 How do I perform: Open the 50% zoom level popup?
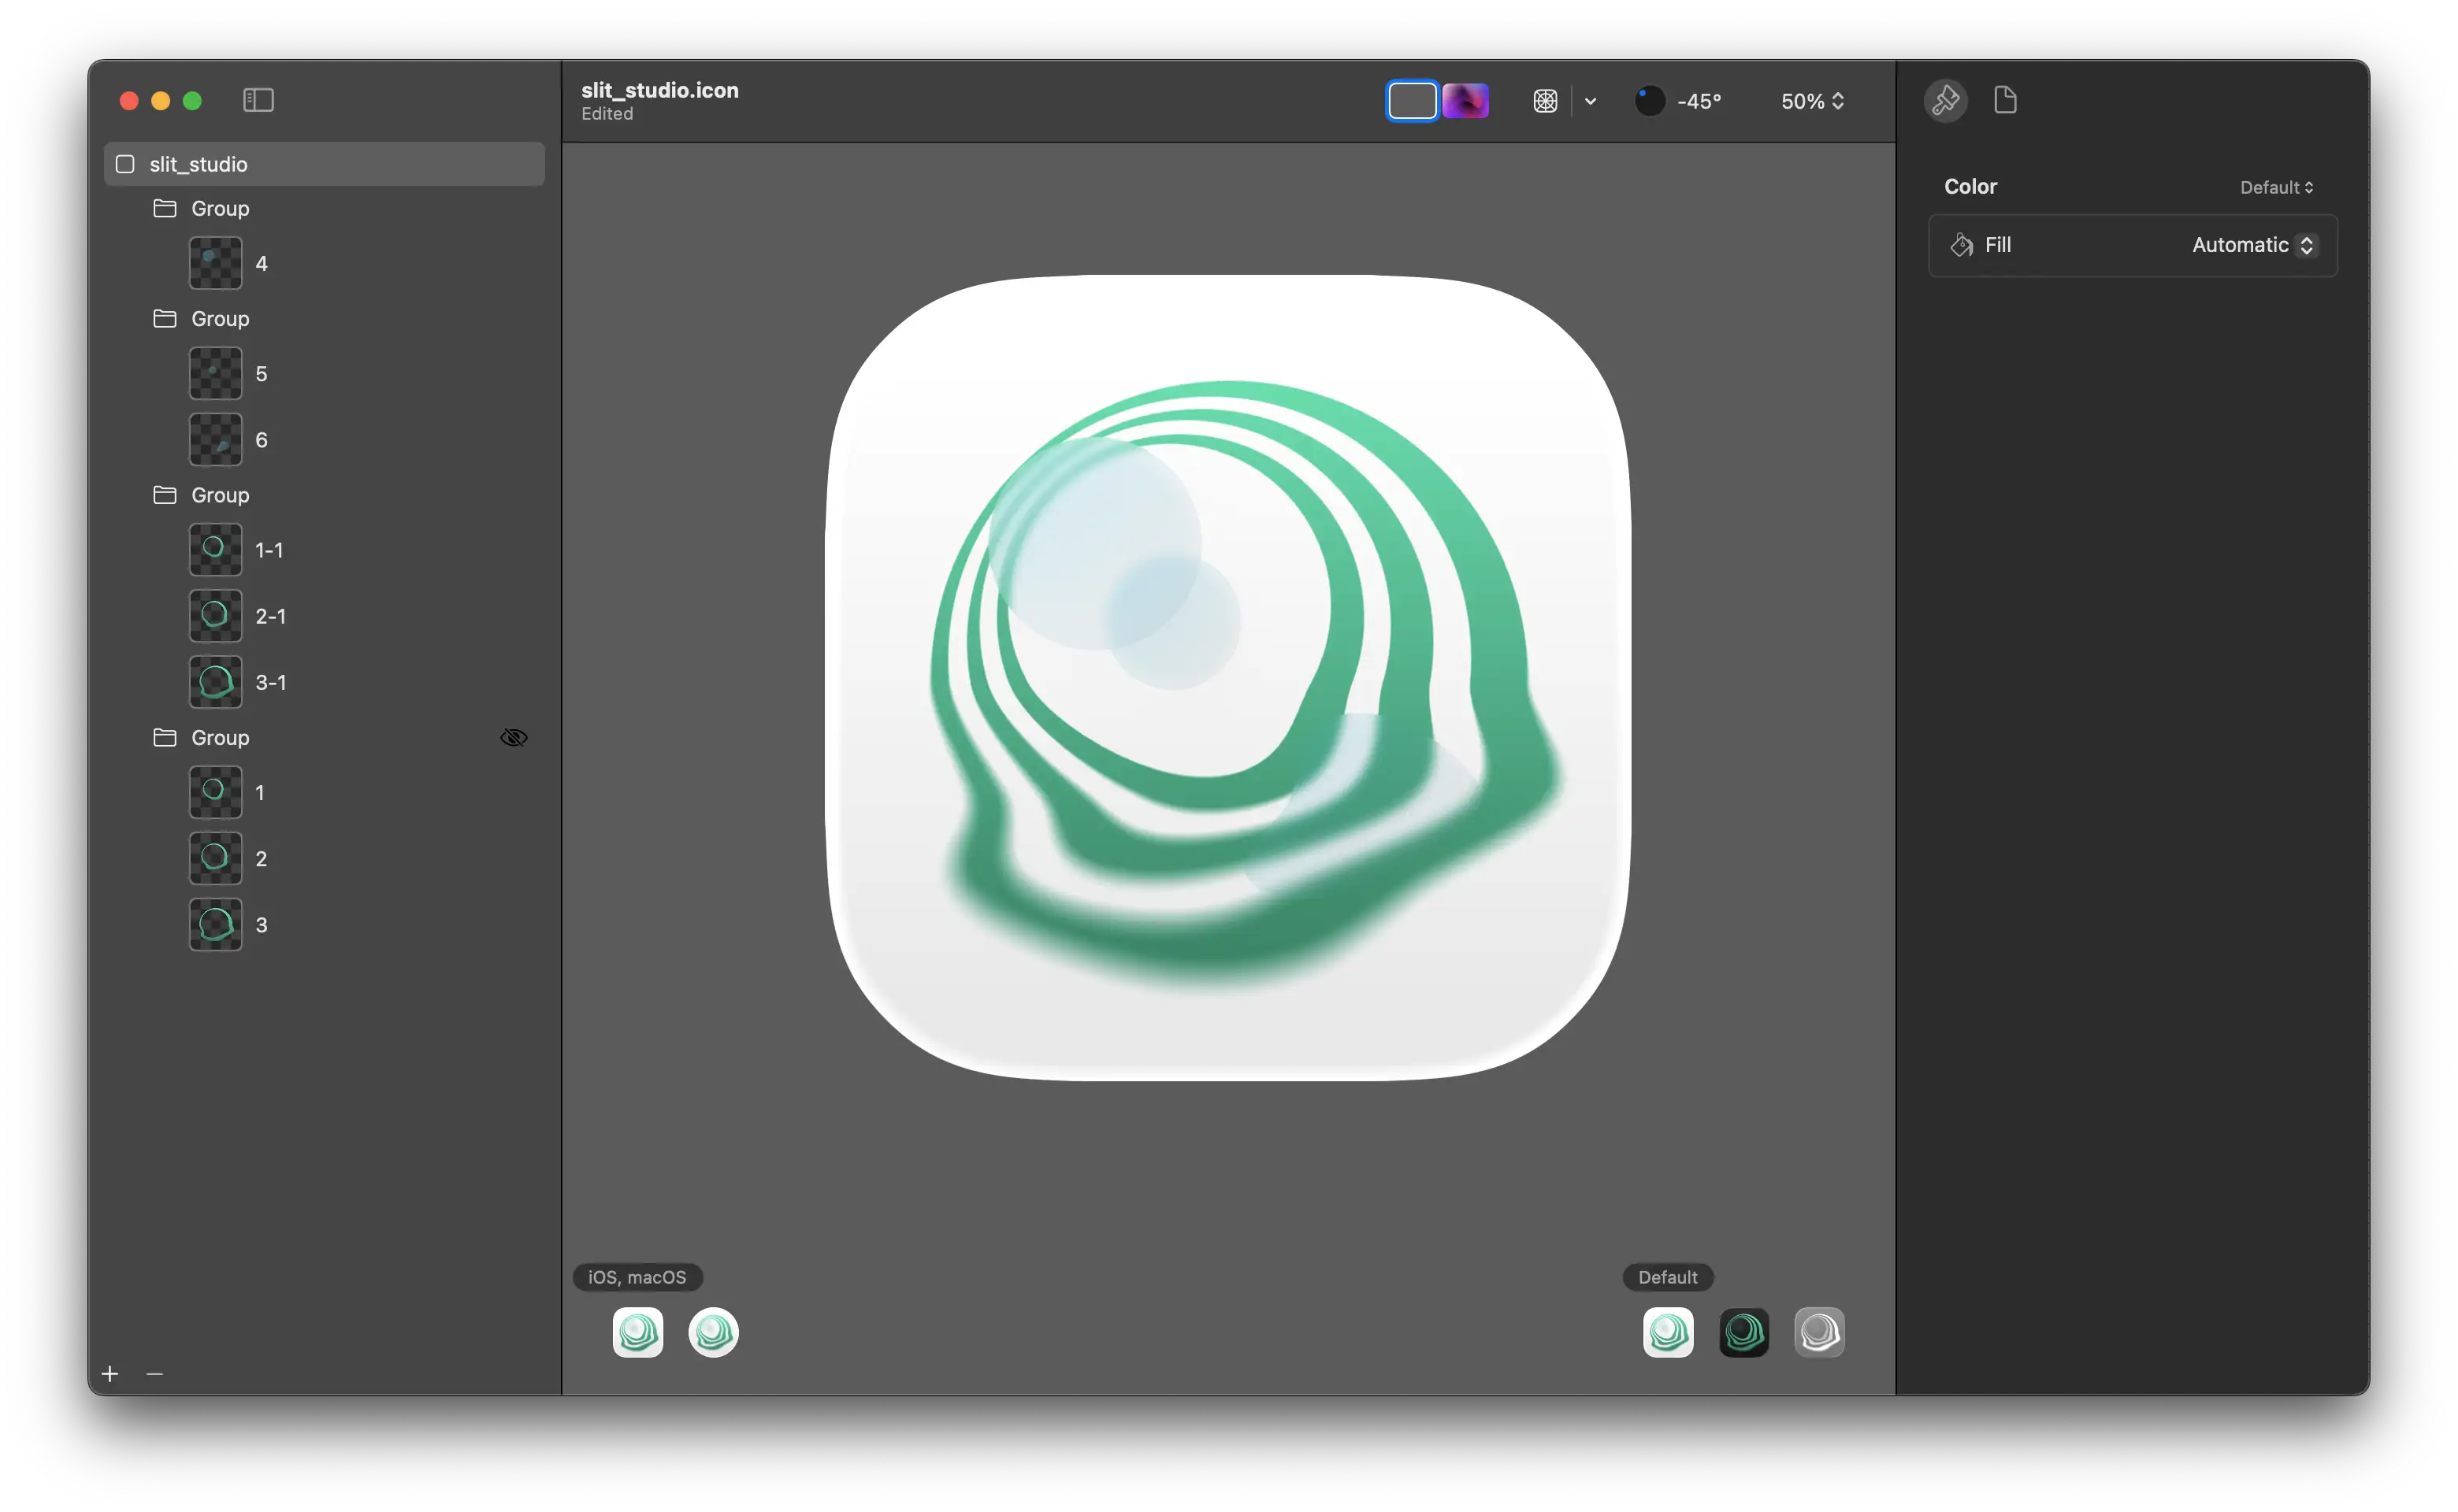point(1812,101)
